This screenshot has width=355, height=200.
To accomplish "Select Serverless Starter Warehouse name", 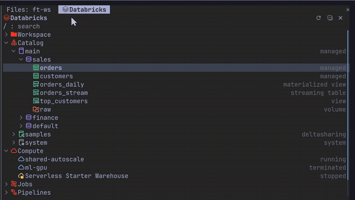I will coord(77,176).
